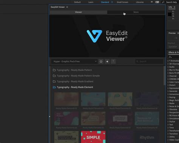The height and width of the screenshot is (143, 179).
Task: Open the Hyper - Graphic Pack Free dropdown
Action: [x=74, y=62]
